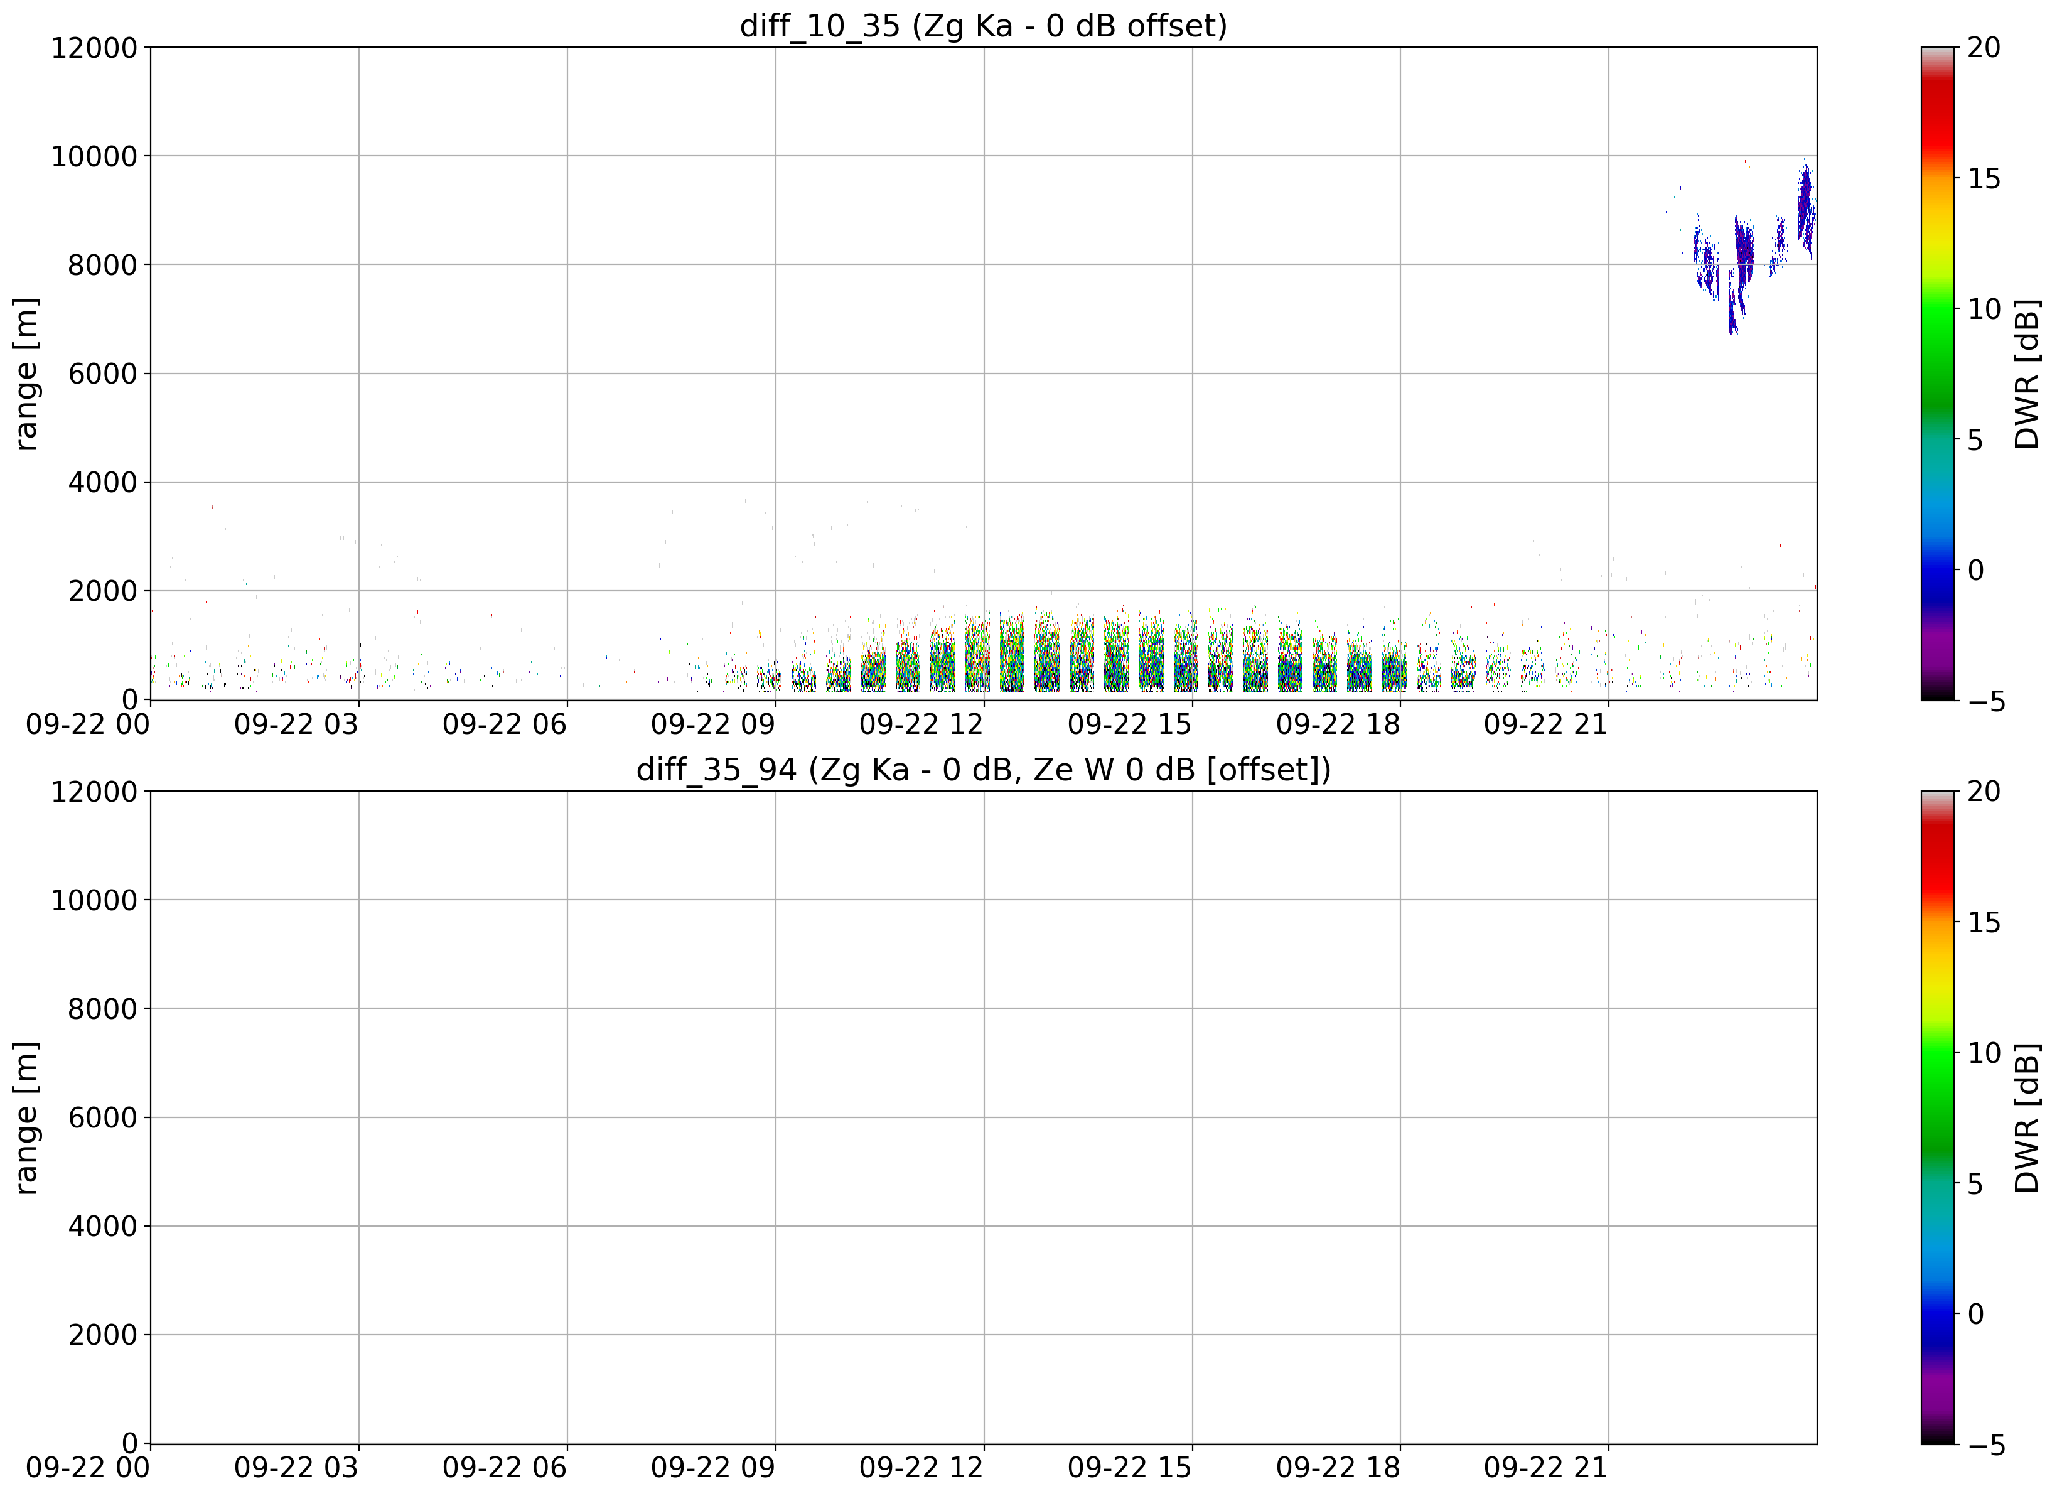Click the "15" tick on the upper colorbar
2057x1496 pixels.
point(1984,179)
